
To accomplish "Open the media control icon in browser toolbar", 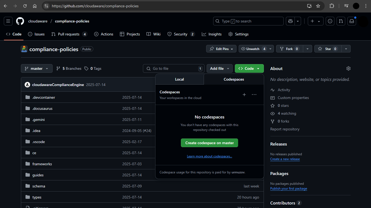I will coord(346,6).
